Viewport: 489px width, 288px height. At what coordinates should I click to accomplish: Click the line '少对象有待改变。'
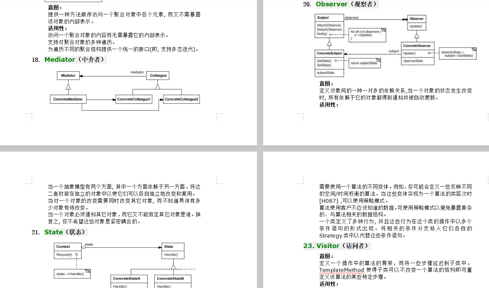point(69,208)
